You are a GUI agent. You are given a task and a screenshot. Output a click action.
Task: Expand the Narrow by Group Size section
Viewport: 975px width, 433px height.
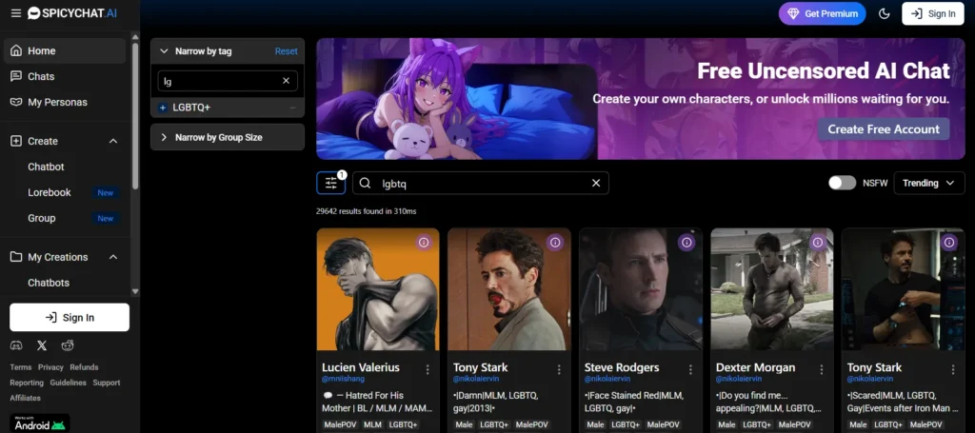click(x=227, y=137)
